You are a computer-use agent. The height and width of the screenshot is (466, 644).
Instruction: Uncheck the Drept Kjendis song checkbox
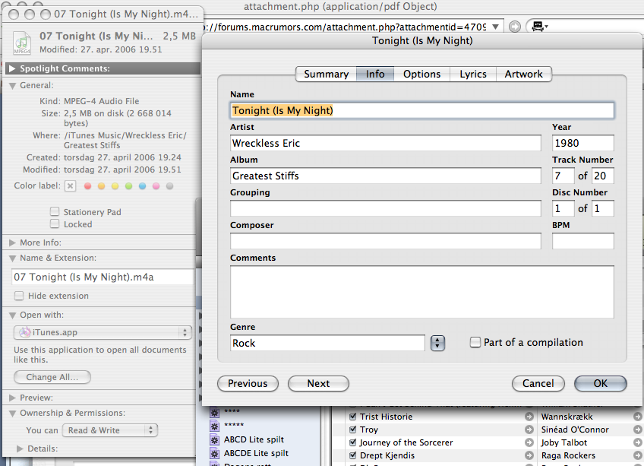352,455
